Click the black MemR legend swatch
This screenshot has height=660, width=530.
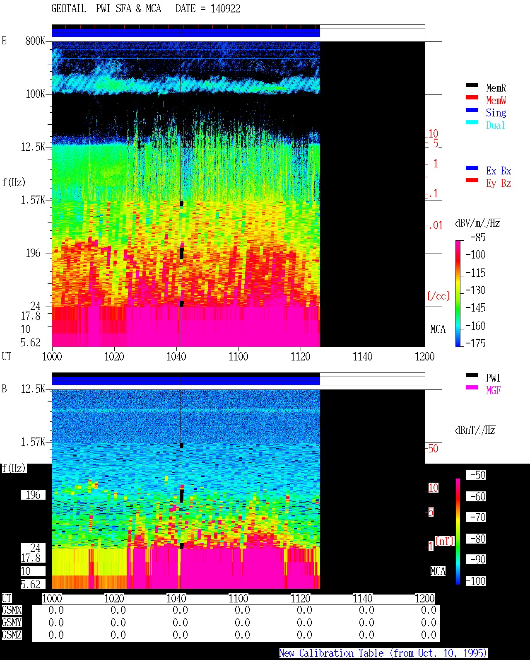coord(472,85)
